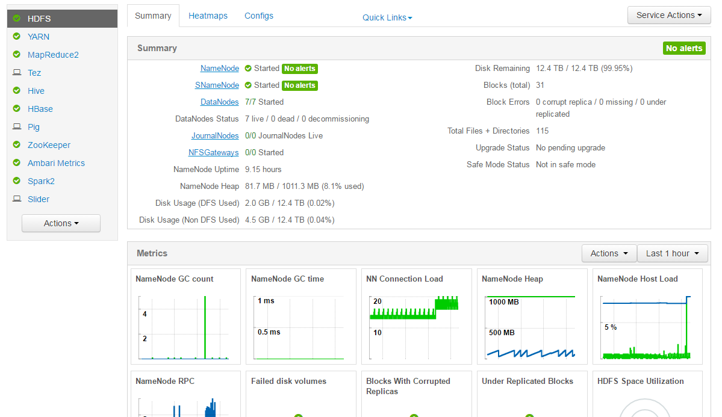
Task: Open the NameNode RPC widget
Action: tap(185, 395)
